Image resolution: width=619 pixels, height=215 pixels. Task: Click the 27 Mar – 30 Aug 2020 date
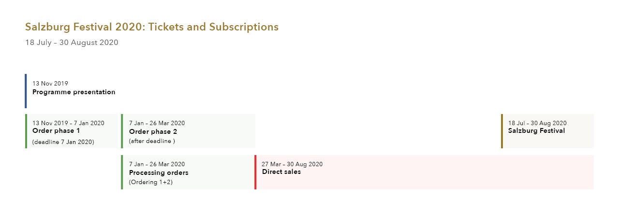click(292, 164)
